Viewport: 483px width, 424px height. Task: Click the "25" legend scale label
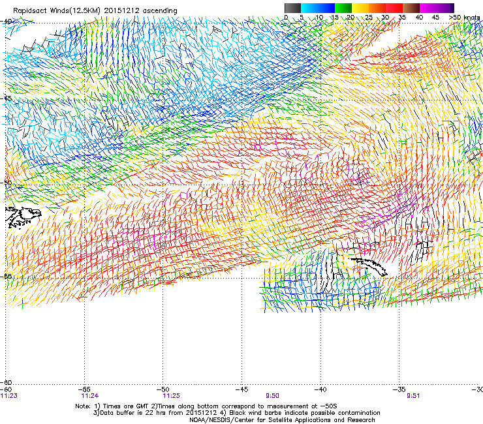369,18
